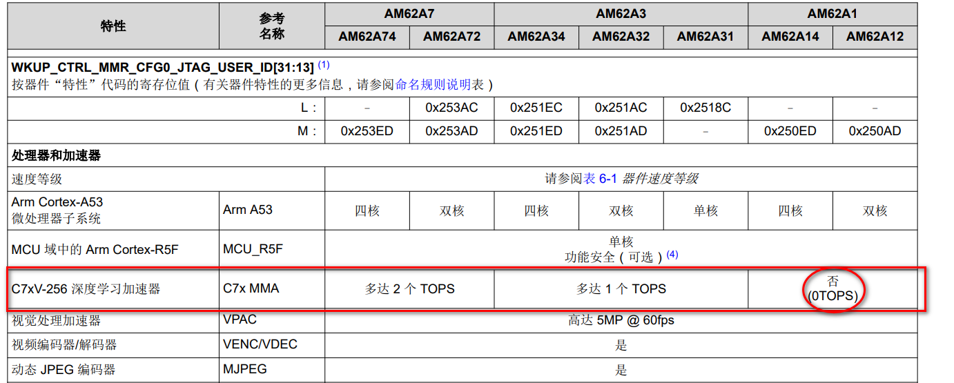Select 是 in the VENC/VDEC row
The height and width of the screenshot is (383, 954).
(621, 345)
